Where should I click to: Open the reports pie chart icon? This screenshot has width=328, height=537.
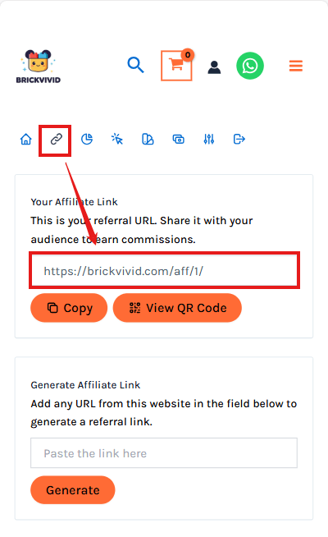pos(87,140)
